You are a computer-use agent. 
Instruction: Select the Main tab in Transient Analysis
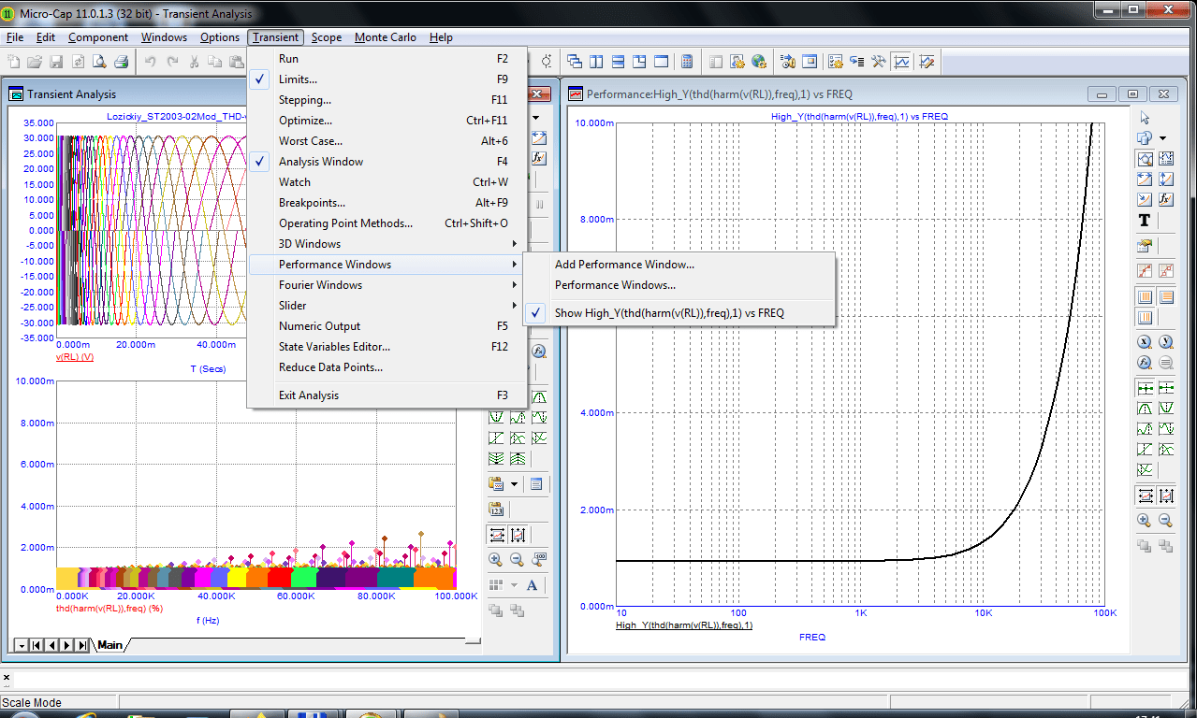point(110,645)
